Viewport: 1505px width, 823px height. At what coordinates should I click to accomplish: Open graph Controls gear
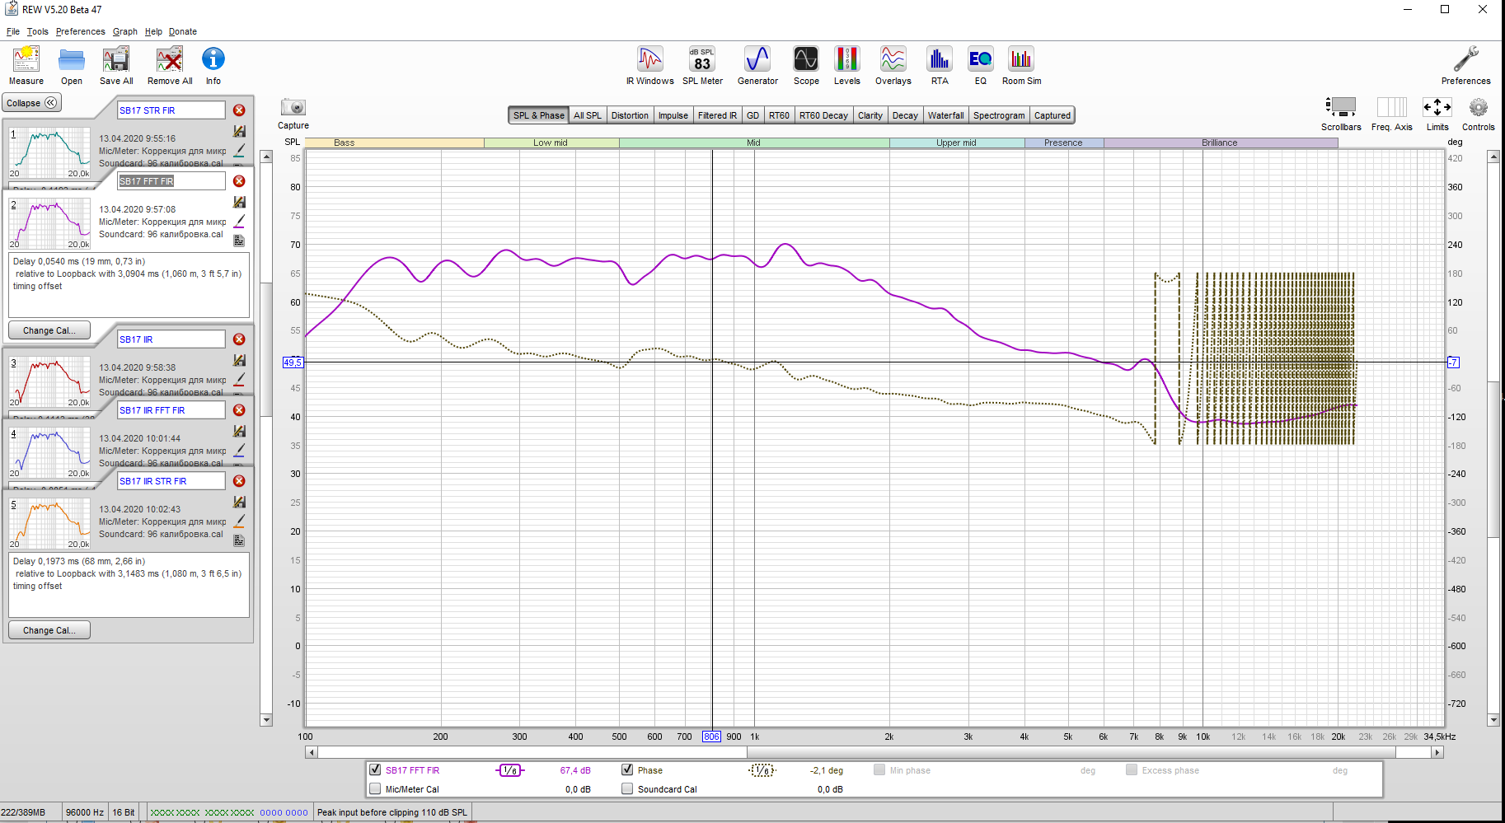1479,114
